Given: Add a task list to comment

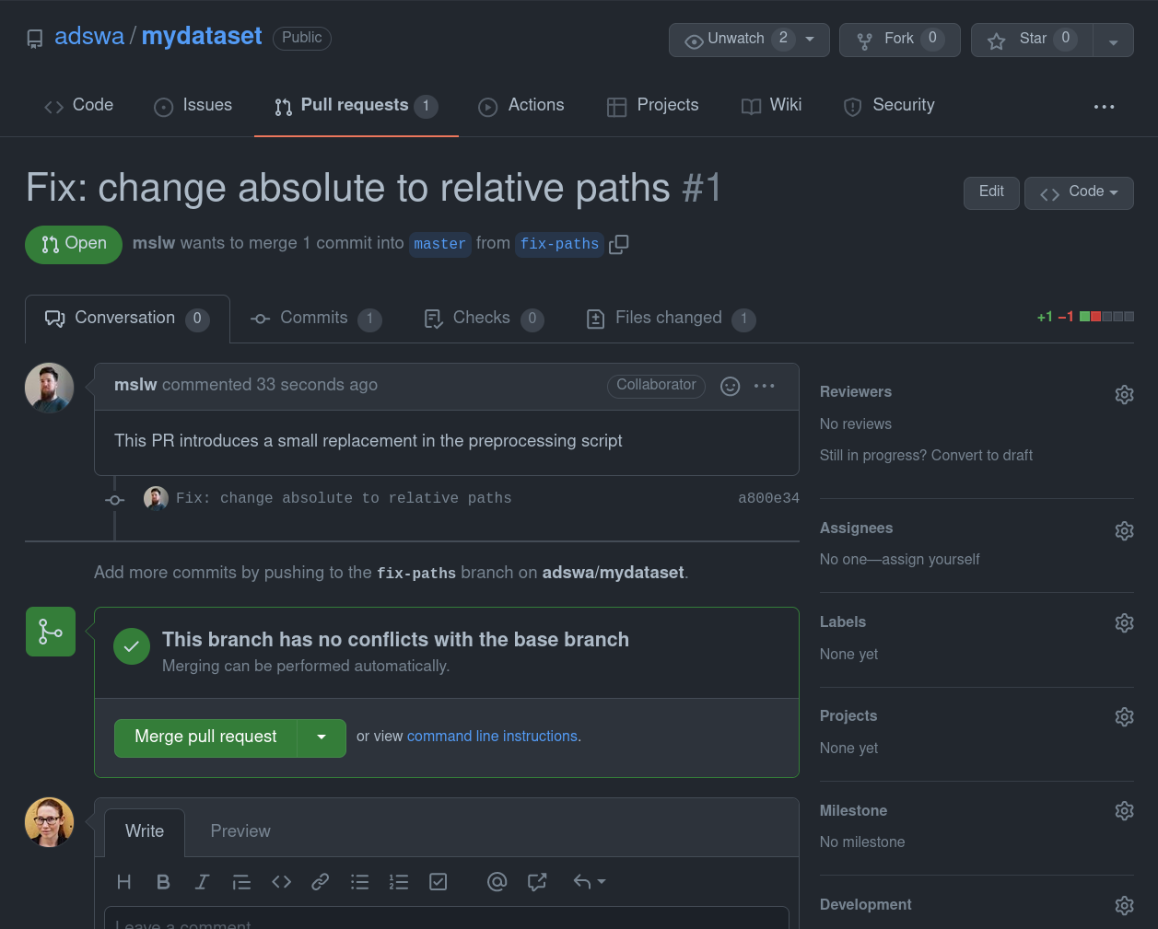Looking at the screenshot, I should coord(439,882).
